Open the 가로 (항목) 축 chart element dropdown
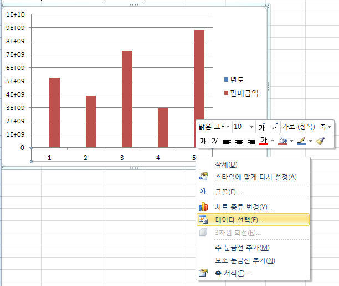 pyautogui.click(x=329, y=127)
